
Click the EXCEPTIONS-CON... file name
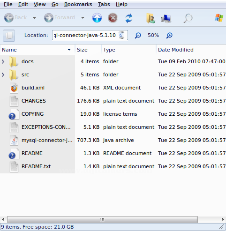46,127
